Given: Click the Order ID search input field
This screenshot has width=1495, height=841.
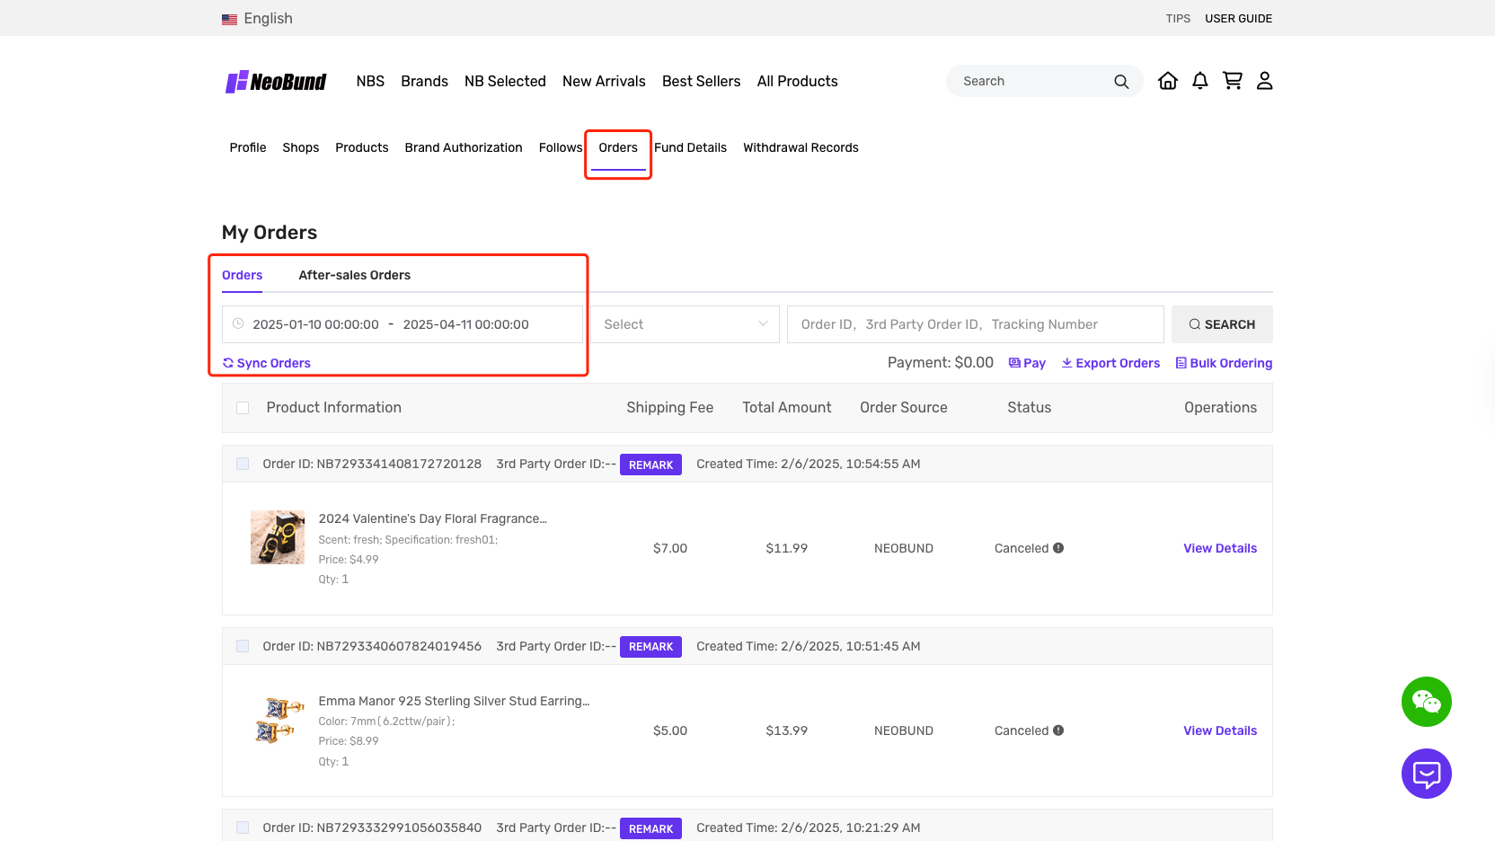Looking at the screenshot, I should tap(975, 324).
